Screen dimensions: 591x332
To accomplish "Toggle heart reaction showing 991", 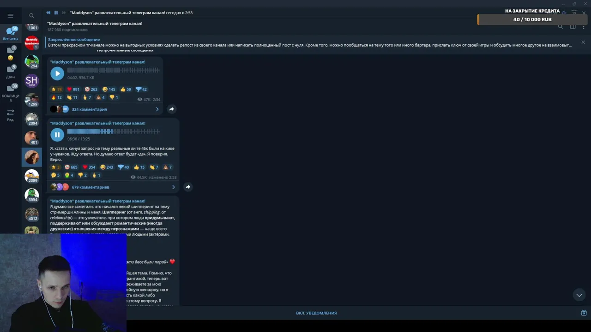I will 73,89.
